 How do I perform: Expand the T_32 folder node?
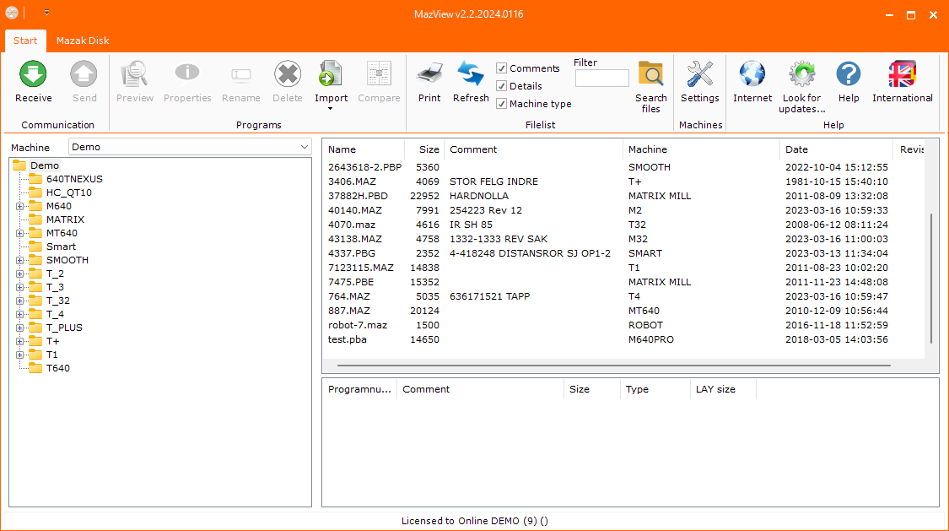(20, 301)
